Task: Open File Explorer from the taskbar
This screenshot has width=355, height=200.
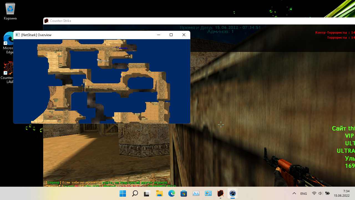Action: tap(159, 193)
